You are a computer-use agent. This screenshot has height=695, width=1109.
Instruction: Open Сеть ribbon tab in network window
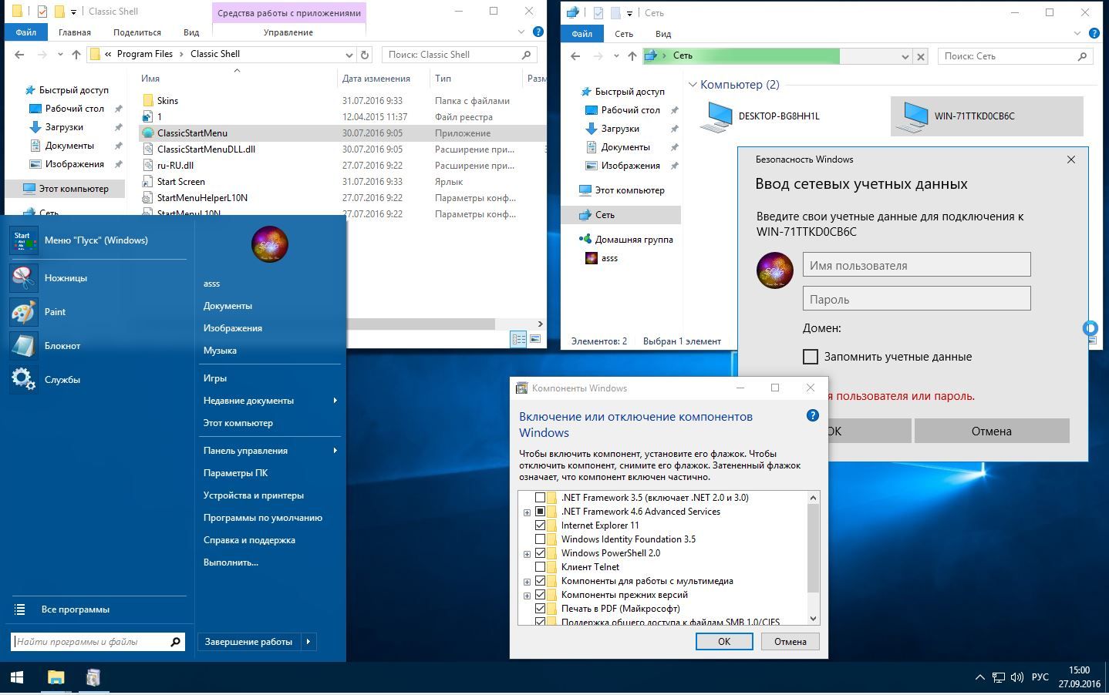(624, 34)
